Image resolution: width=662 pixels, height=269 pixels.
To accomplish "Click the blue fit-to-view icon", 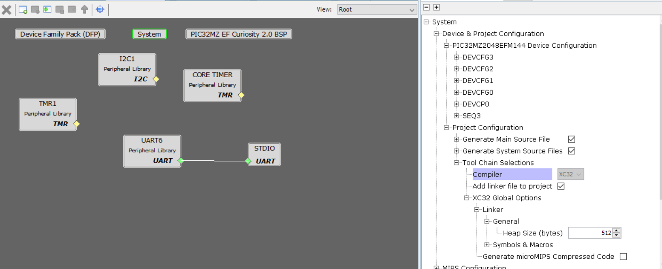I will 100,9.
